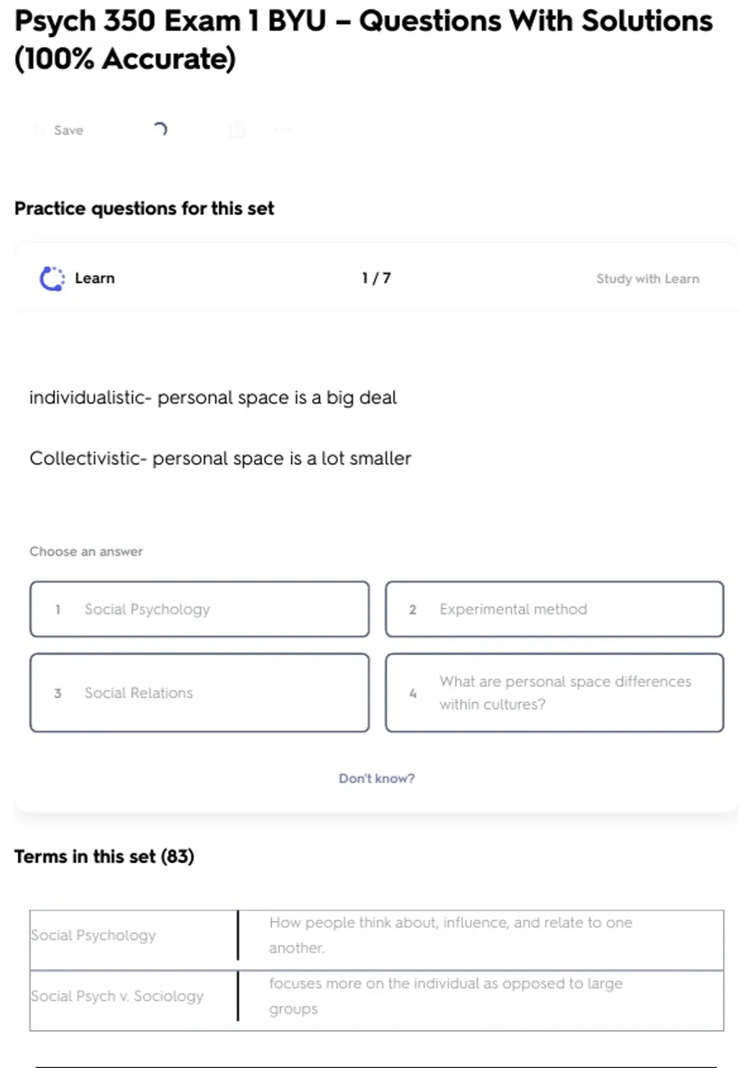Viewport: 753px width, 1068px height.
Task: Click the Terms in this set (83) heading
Action: click(x=104, y=856)
